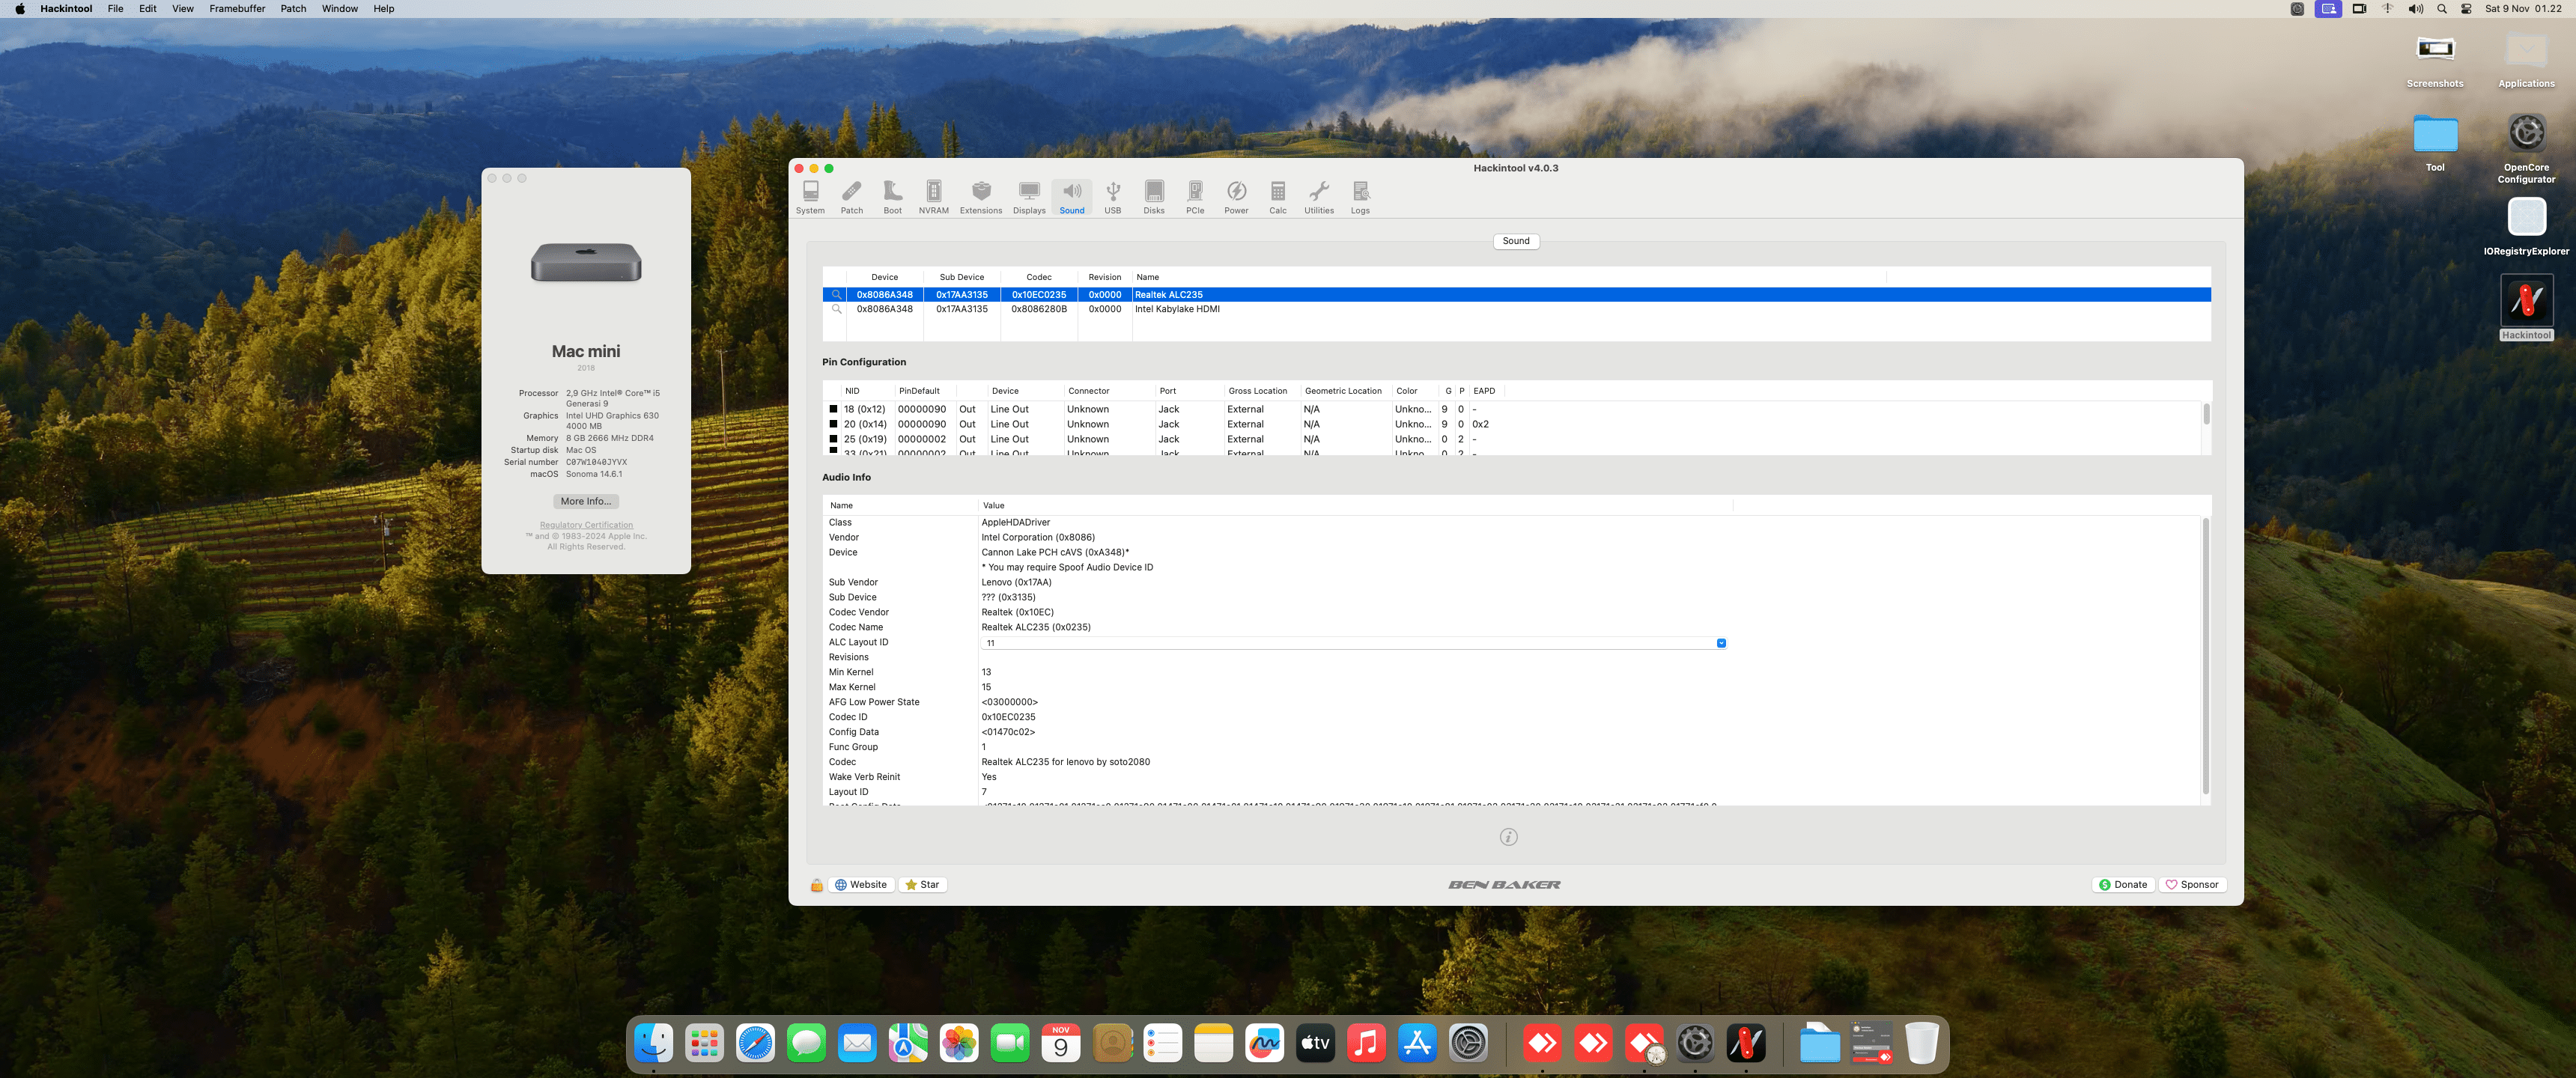Click the volume icon in menu bar
Screen dimensions: 2576x1078
point(2415,9)
